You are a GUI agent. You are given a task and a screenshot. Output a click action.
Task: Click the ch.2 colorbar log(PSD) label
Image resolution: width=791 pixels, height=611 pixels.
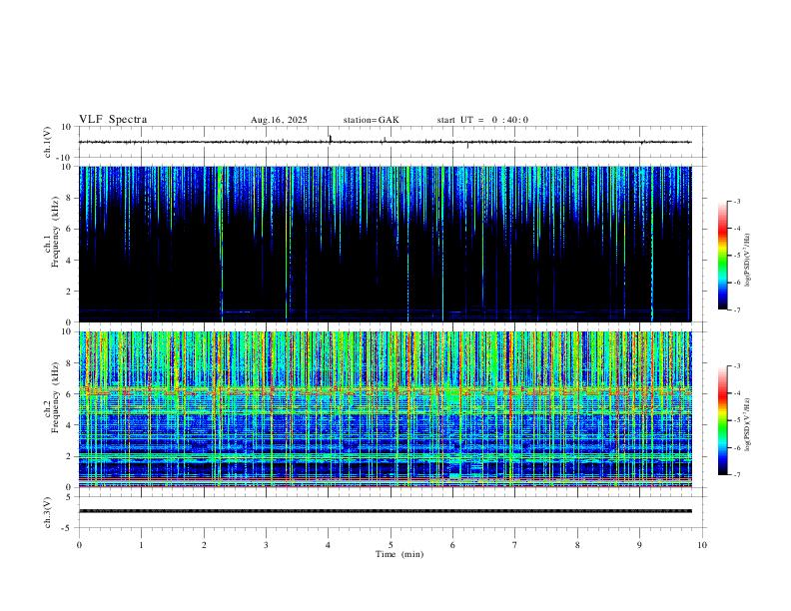[748, 423]
